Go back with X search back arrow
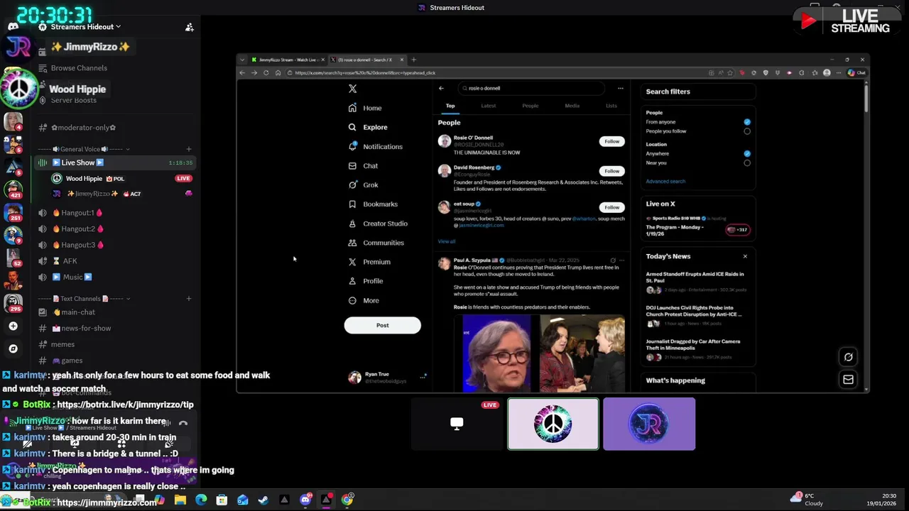Viewport: 909px width, 511px height. (x=441, y=88)
